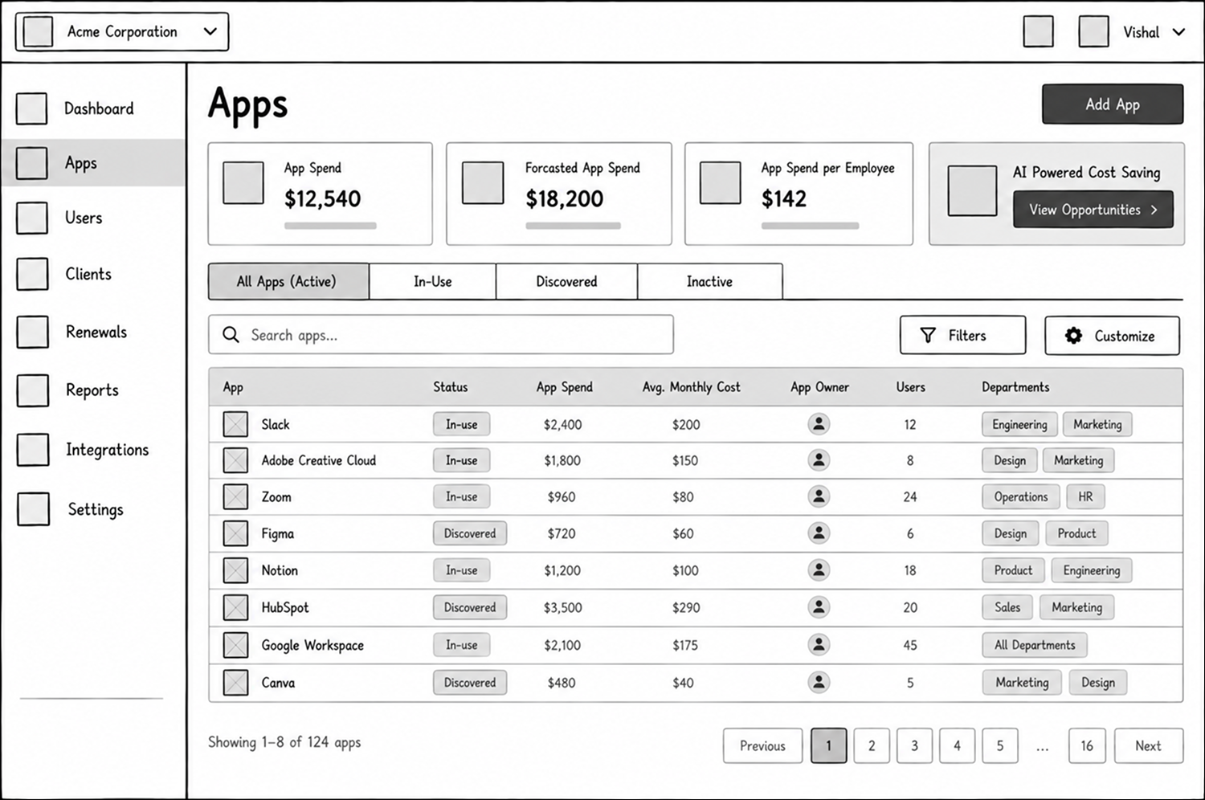Click the App Spend progress bar

click(330, 226)
